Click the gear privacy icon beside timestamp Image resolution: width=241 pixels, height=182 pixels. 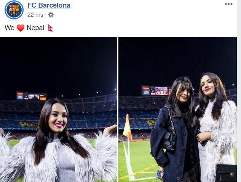(x=51, y=15)
